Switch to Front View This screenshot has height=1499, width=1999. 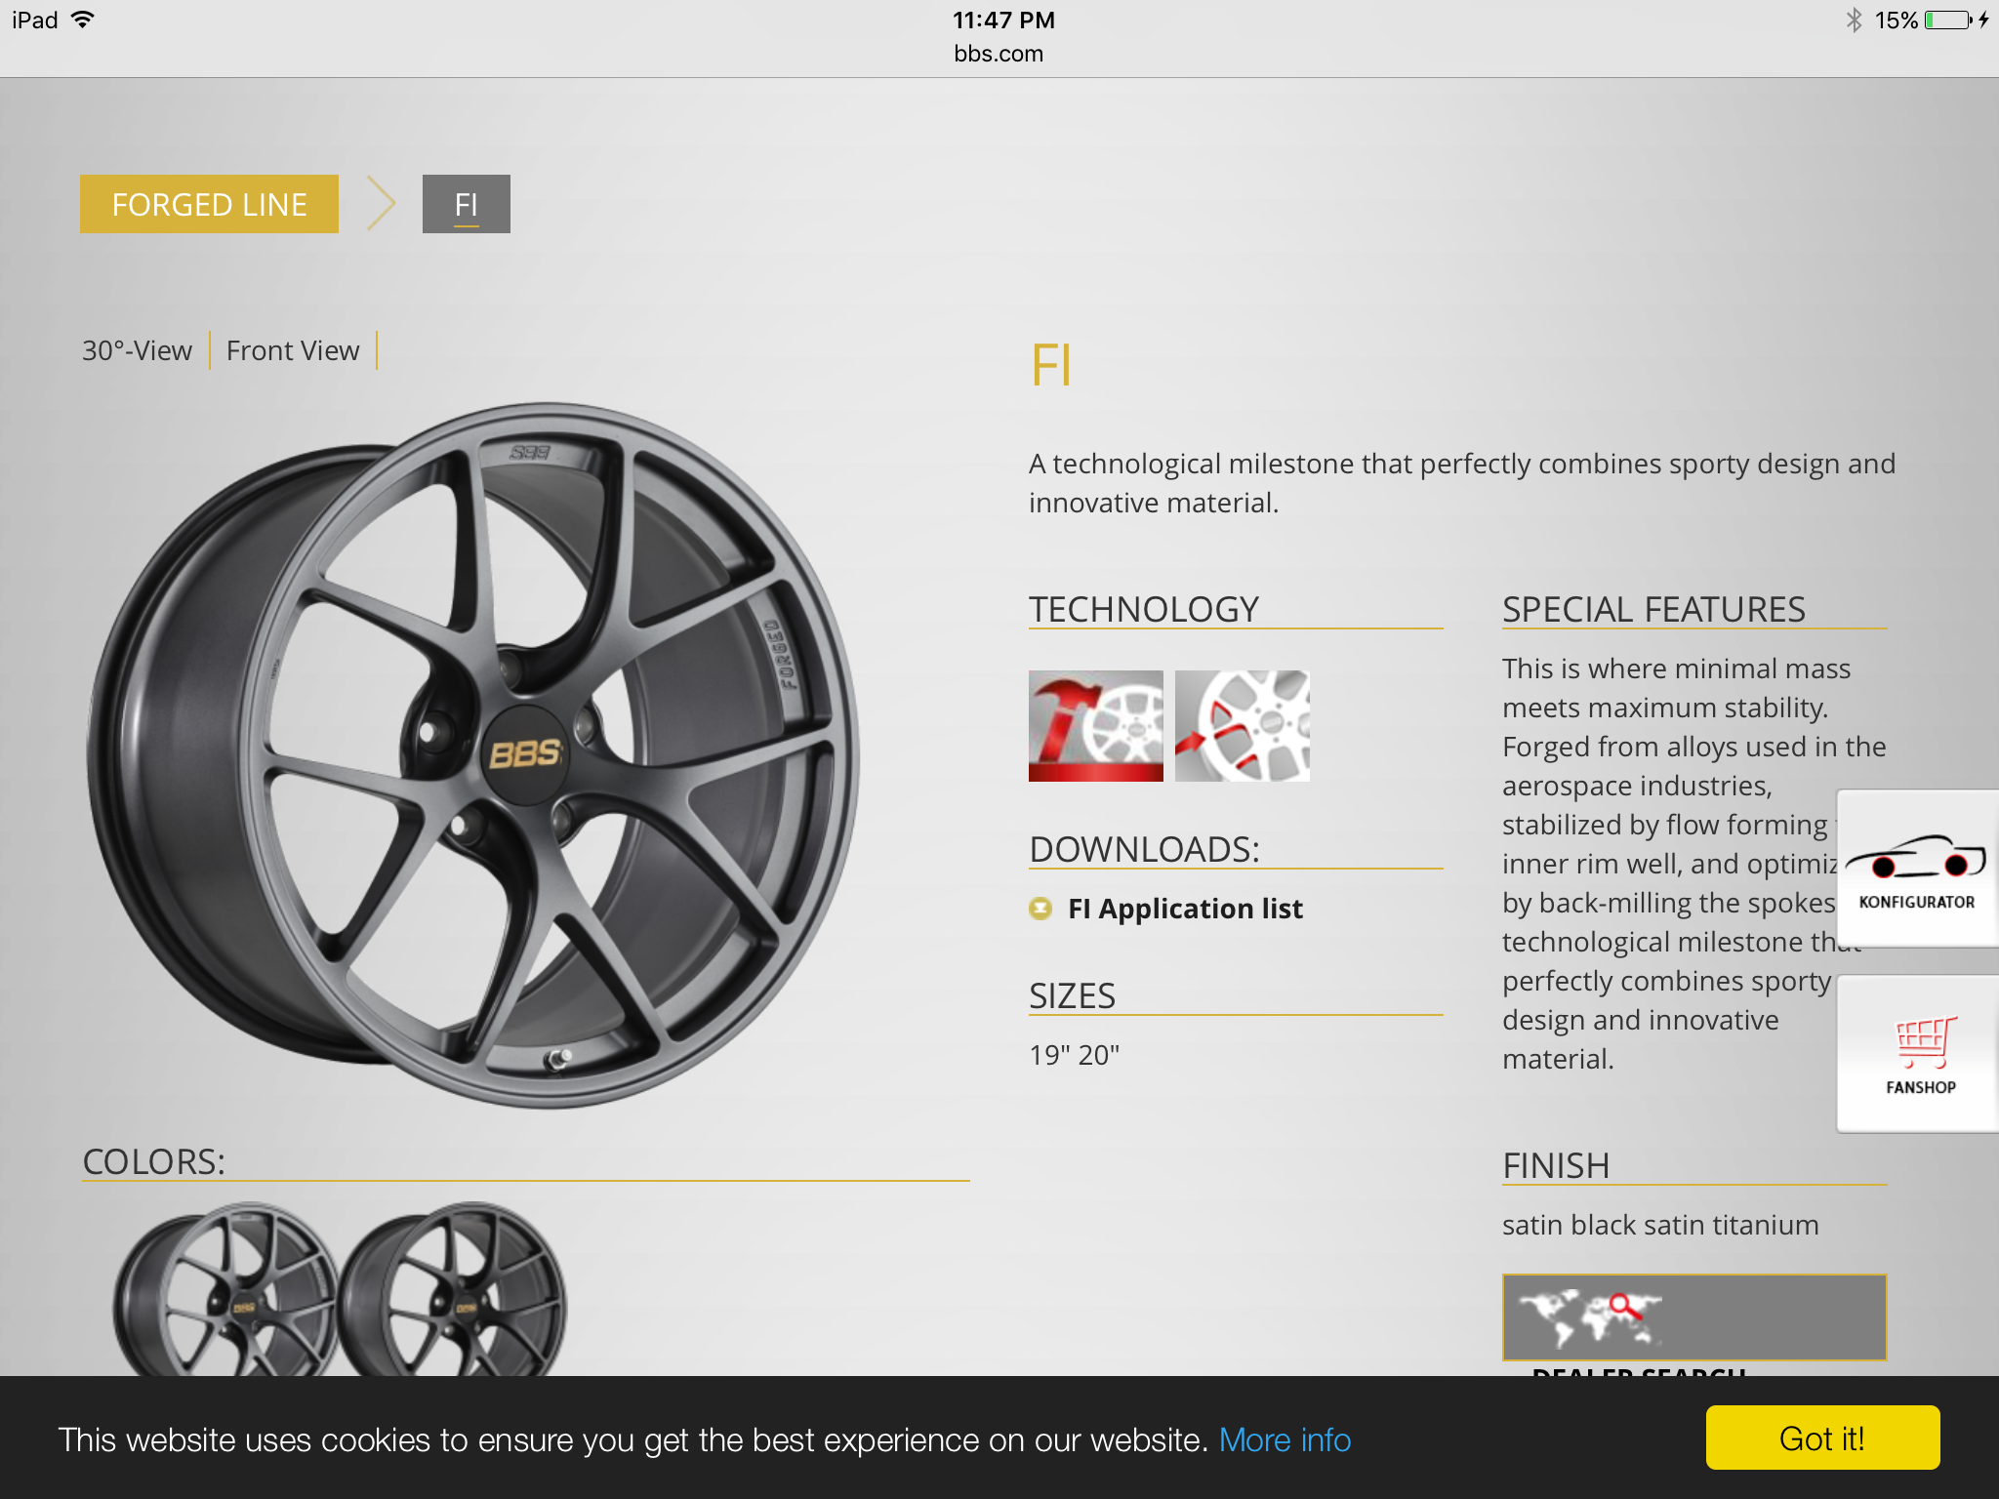tap(293, 350)
